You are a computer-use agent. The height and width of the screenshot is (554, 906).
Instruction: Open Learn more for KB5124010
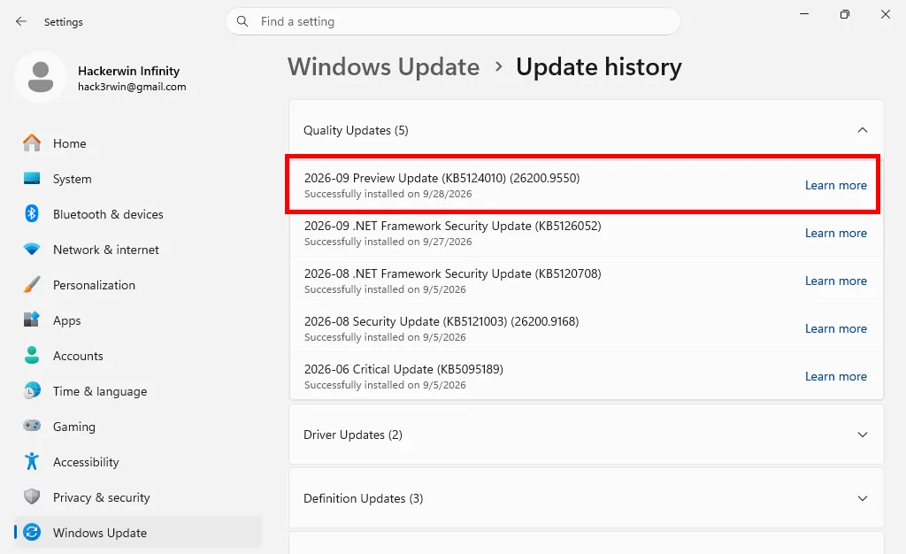pos(835,185)
